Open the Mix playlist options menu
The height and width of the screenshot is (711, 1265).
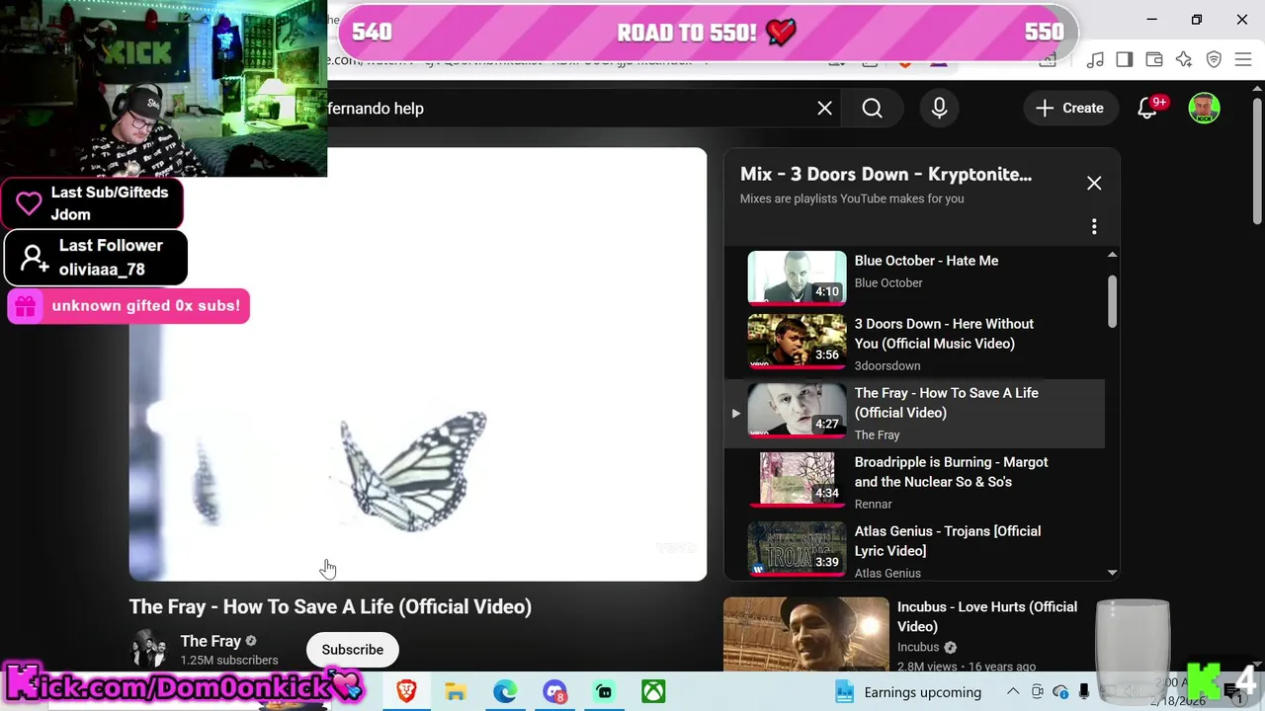(x=1094, y=227)
